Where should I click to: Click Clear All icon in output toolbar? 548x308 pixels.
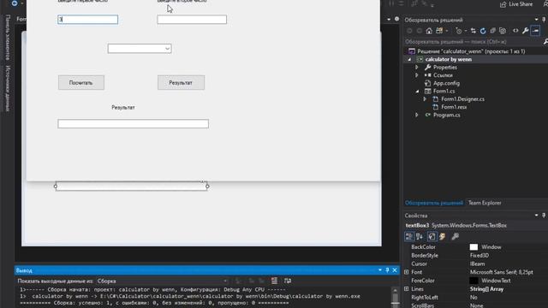(x=274, y=281)
